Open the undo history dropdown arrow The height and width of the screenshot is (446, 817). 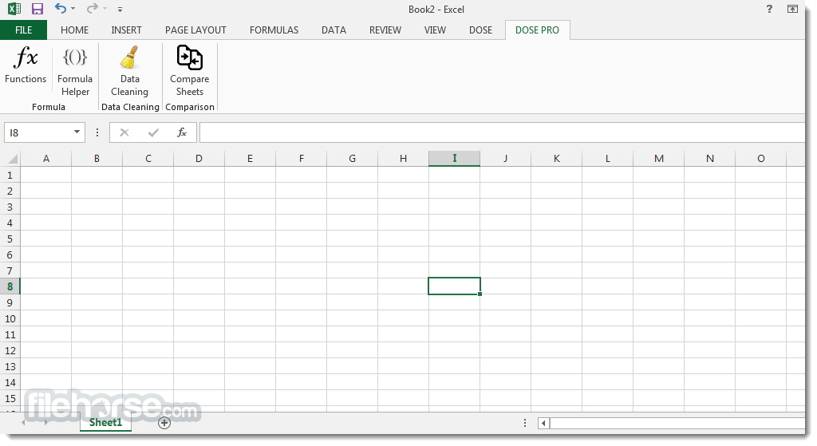tap(73, 9)
